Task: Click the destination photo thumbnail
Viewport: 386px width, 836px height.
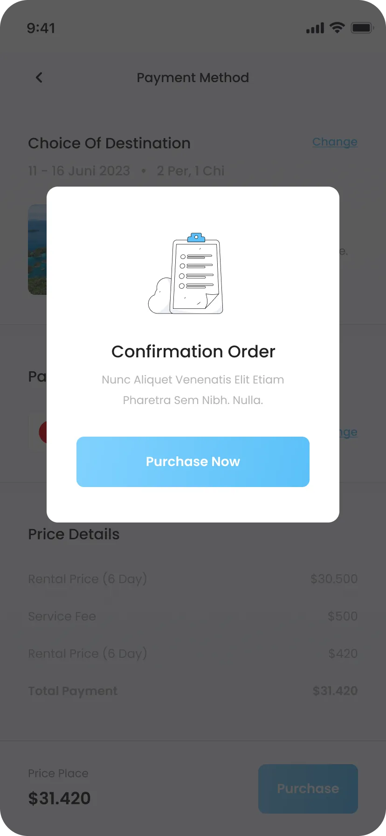Action: (37, 250)
